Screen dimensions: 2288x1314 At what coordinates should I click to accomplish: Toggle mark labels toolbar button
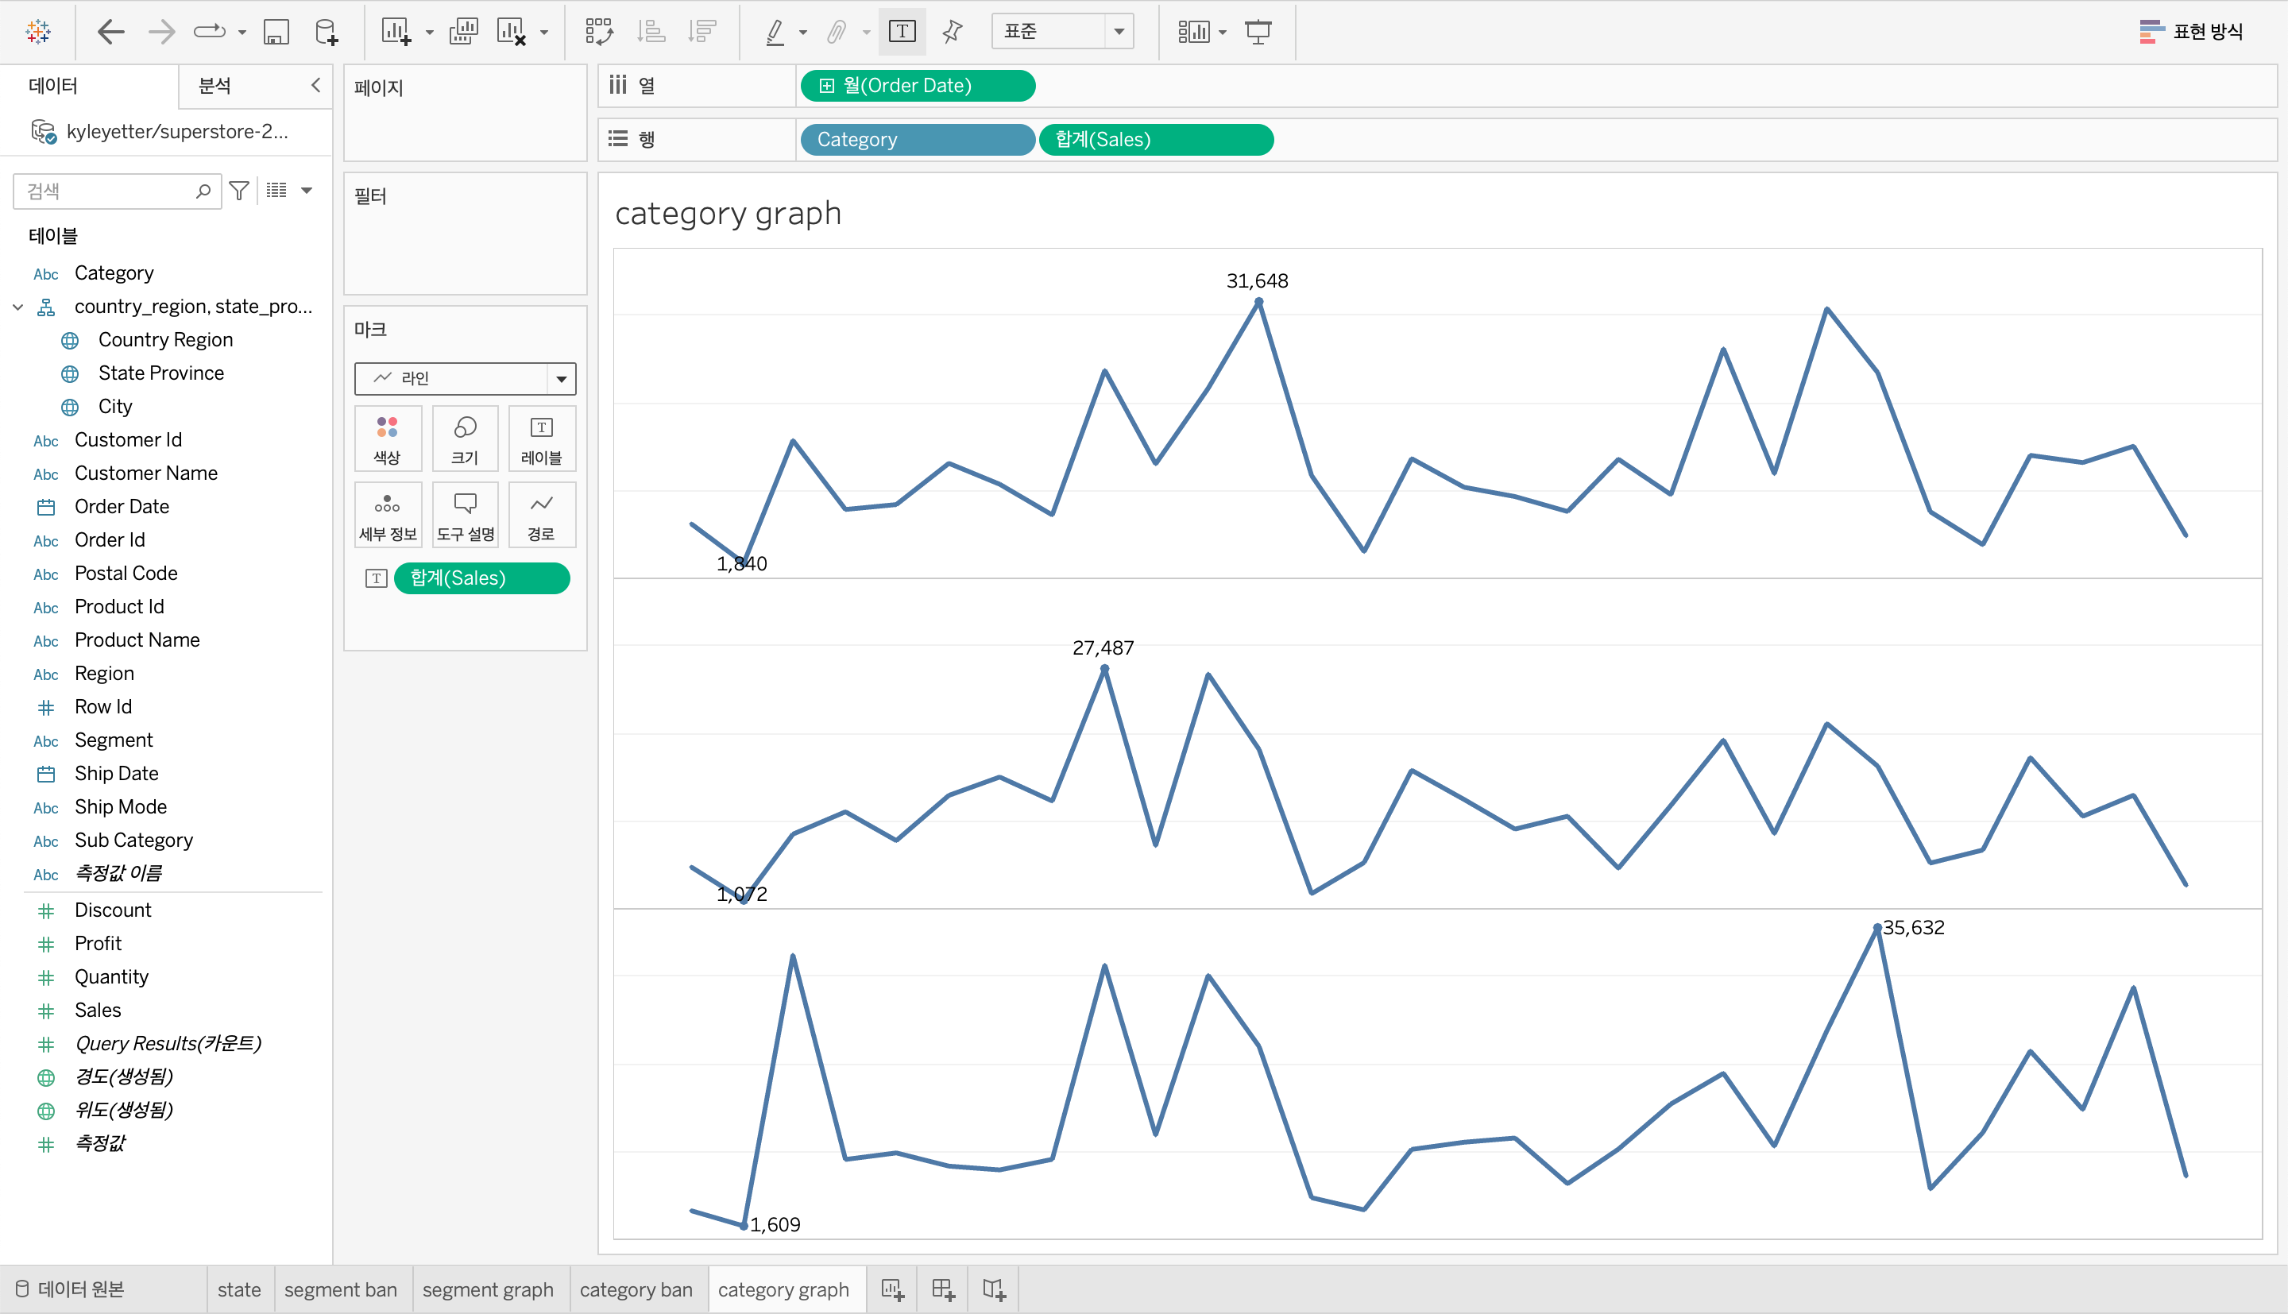point(902,32)
